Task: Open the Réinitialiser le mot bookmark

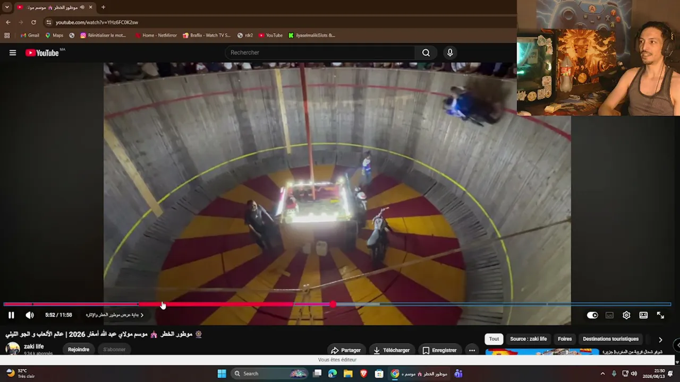Action: click(x=103, y=36)
